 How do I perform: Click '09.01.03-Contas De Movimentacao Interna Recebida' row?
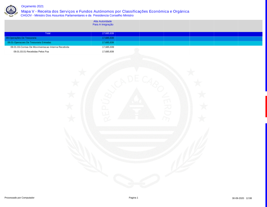(40, 47)
